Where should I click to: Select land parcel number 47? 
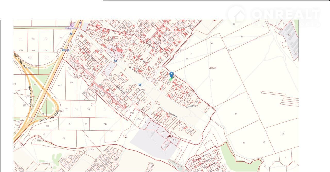click(x=236, y=114)
